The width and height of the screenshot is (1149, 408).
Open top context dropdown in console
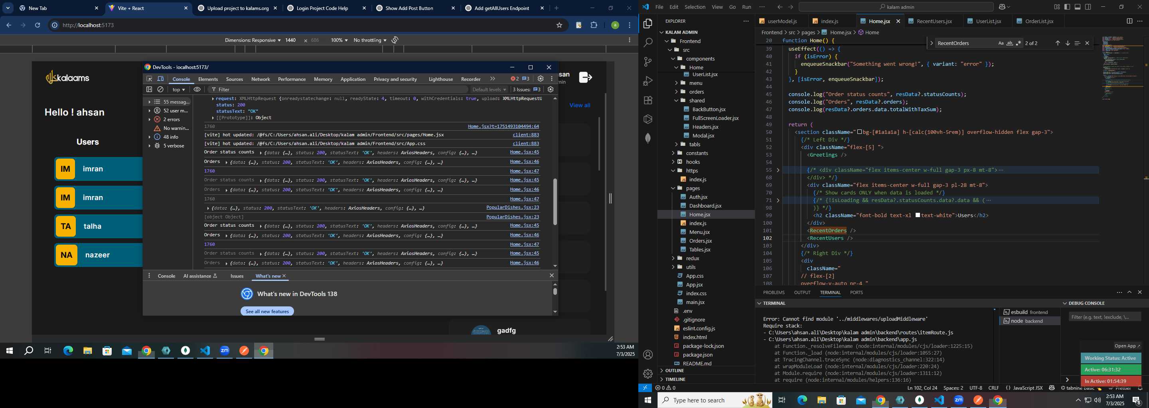(179, 90)
